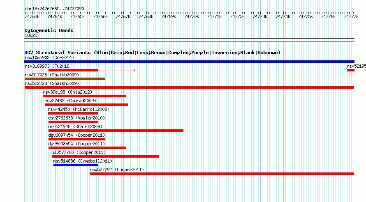This screenshot has height=202, width=366.
Task: Click the 74770k ruler label
Action: click(192, 17)
